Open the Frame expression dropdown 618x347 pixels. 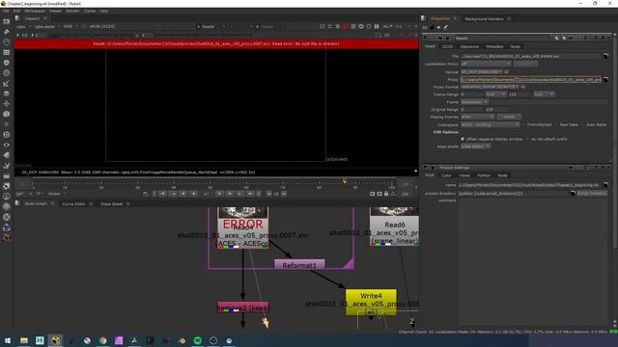point(474,102)
